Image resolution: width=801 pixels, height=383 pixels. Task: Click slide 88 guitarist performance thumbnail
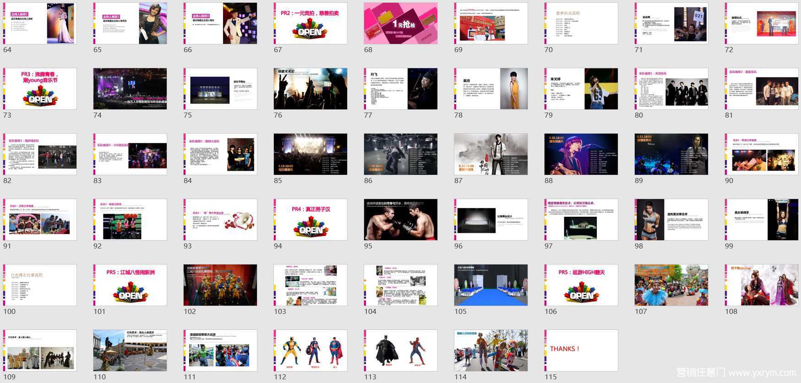[x=581, y=154]
